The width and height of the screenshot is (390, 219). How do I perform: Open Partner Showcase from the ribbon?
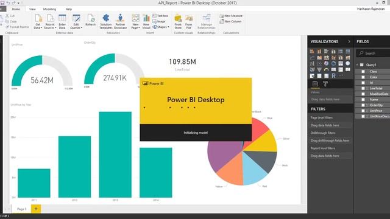(120, 22)
